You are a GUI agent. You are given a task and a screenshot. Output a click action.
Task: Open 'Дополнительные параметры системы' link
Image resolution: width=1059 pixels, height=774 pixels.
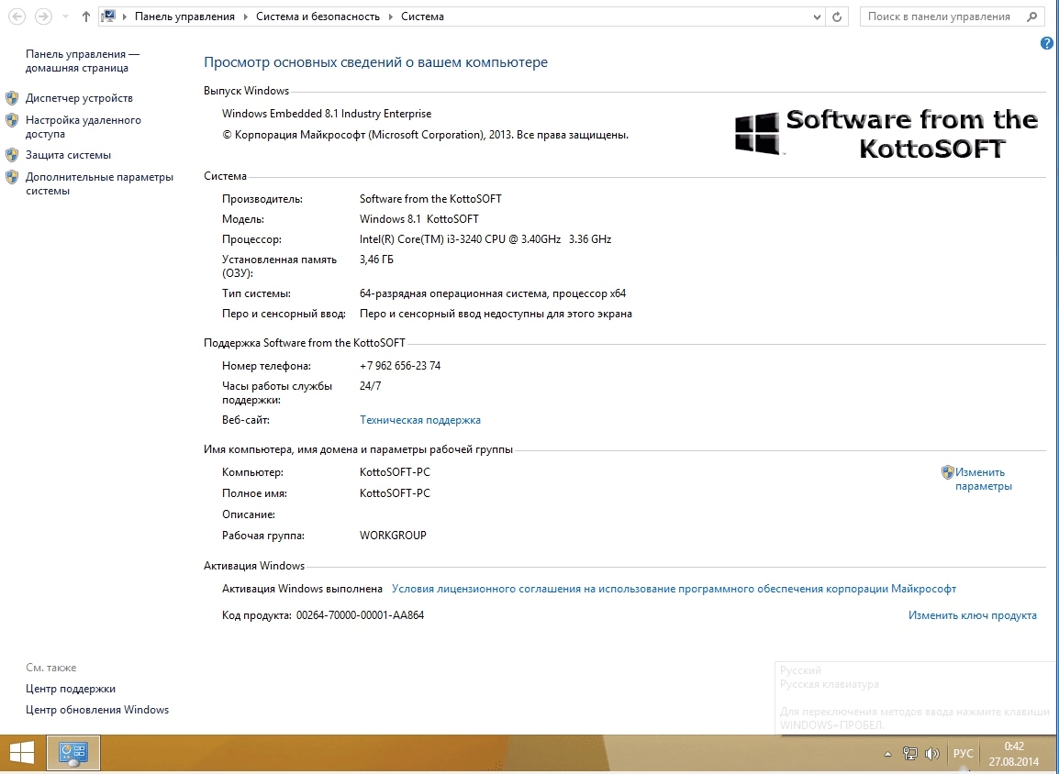99,183
